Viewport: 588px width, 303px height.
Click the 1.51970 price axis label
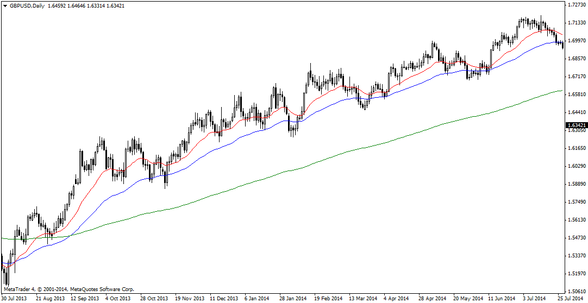point(577,274)
